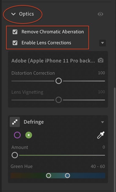Pick the fringe eyedropper tool
Screen dimensions: 116x192
coord(101,135)
